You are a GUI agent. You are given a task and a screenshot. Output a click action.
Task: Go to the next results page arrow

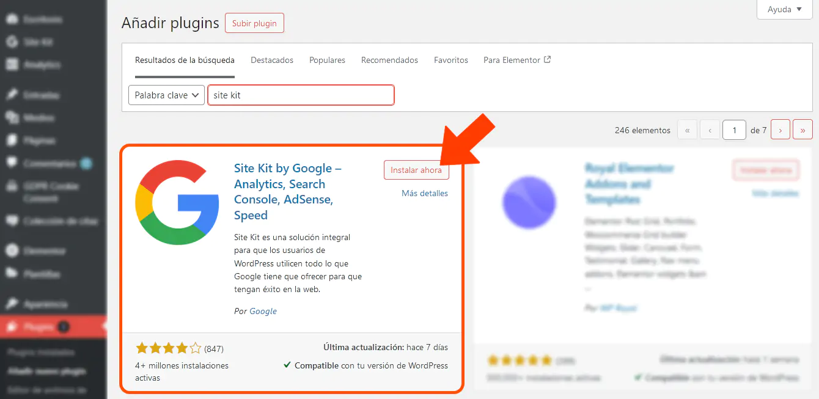click(x=780, y=130)
